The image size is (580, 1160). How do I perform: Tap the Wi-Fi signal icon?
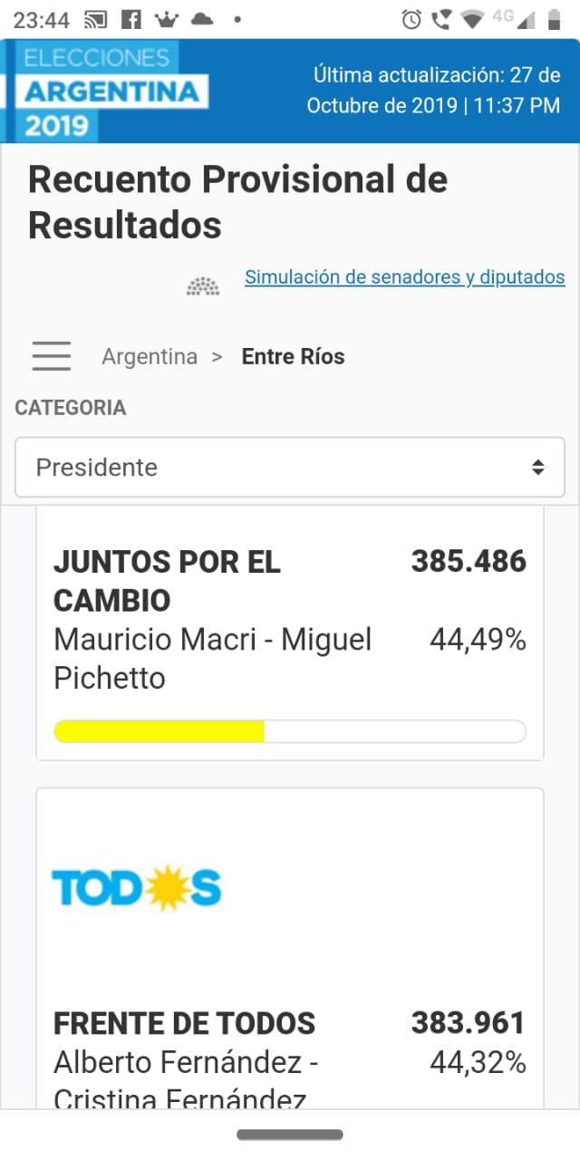[471, 19]
